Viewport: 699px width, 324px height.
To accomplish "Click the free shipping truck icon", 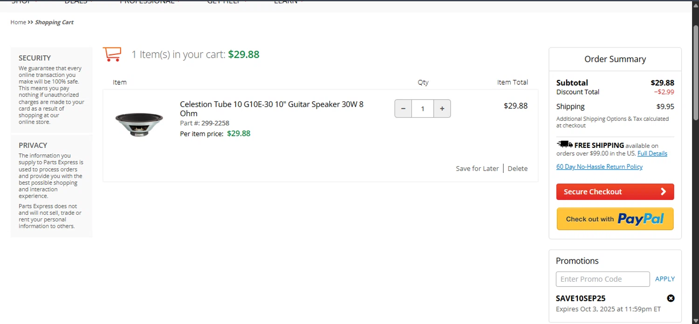I will [x=564, y=145].
